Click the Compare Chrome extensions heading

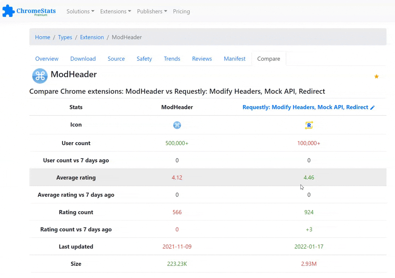tap(177, 92)
